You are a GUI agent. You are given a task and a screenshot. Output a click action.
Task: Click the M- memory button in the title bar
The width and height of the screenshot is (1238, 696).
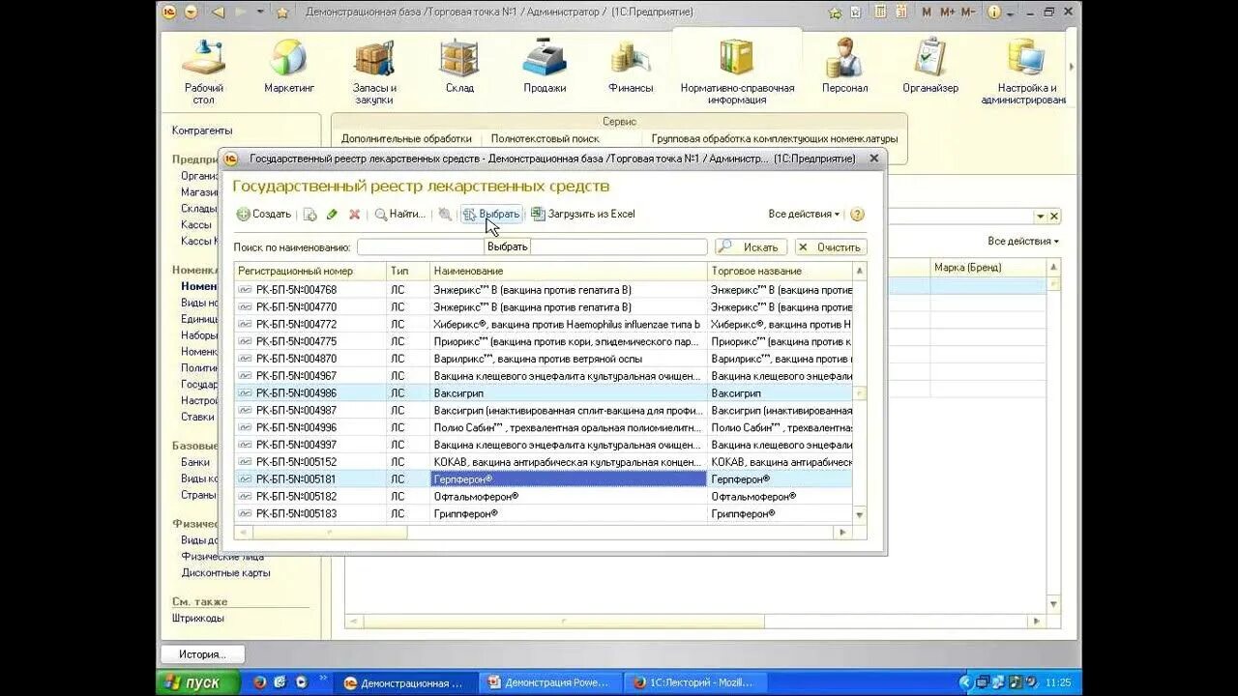tap(970, 13)
